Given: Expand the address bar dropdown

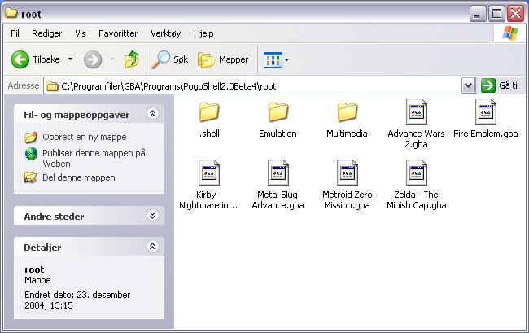Looking at the screenshot, I should point(468,85).
